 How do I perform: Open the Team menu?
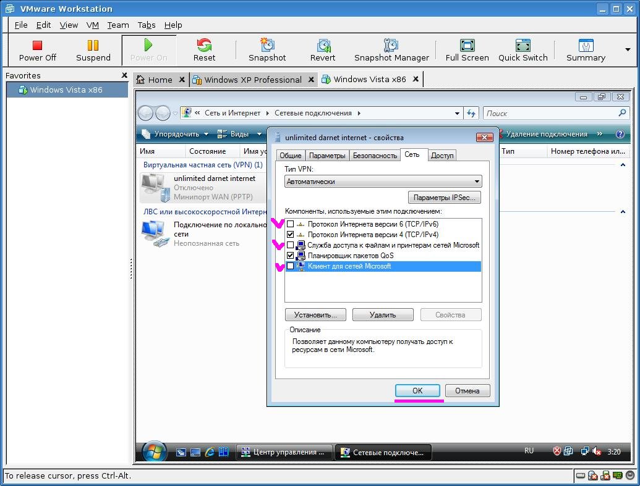[x=118, y=25]
